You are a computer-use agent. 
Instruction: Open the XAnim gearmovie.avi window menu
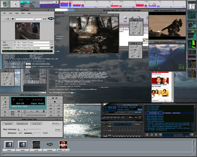70,15
